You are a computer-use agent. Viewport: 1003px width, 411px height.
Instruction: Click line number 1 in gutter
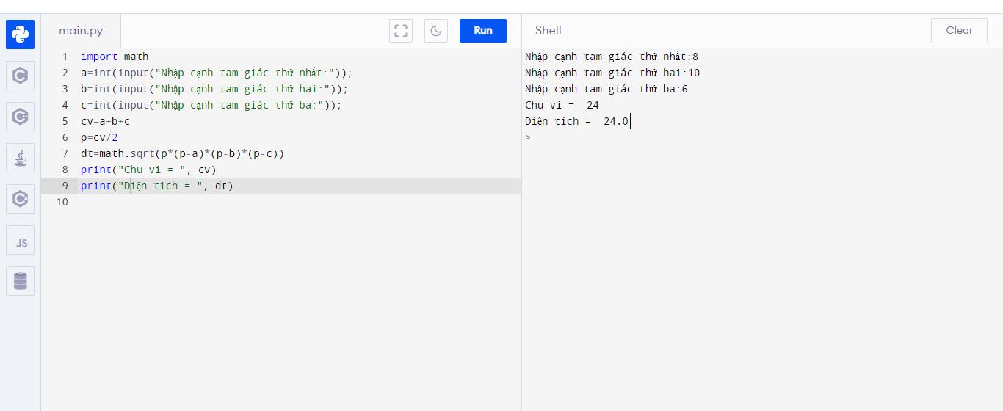point(65,57)
